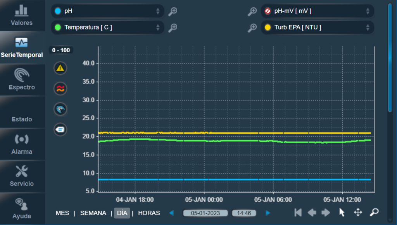Set time range to HORAS

pos(149,213)
